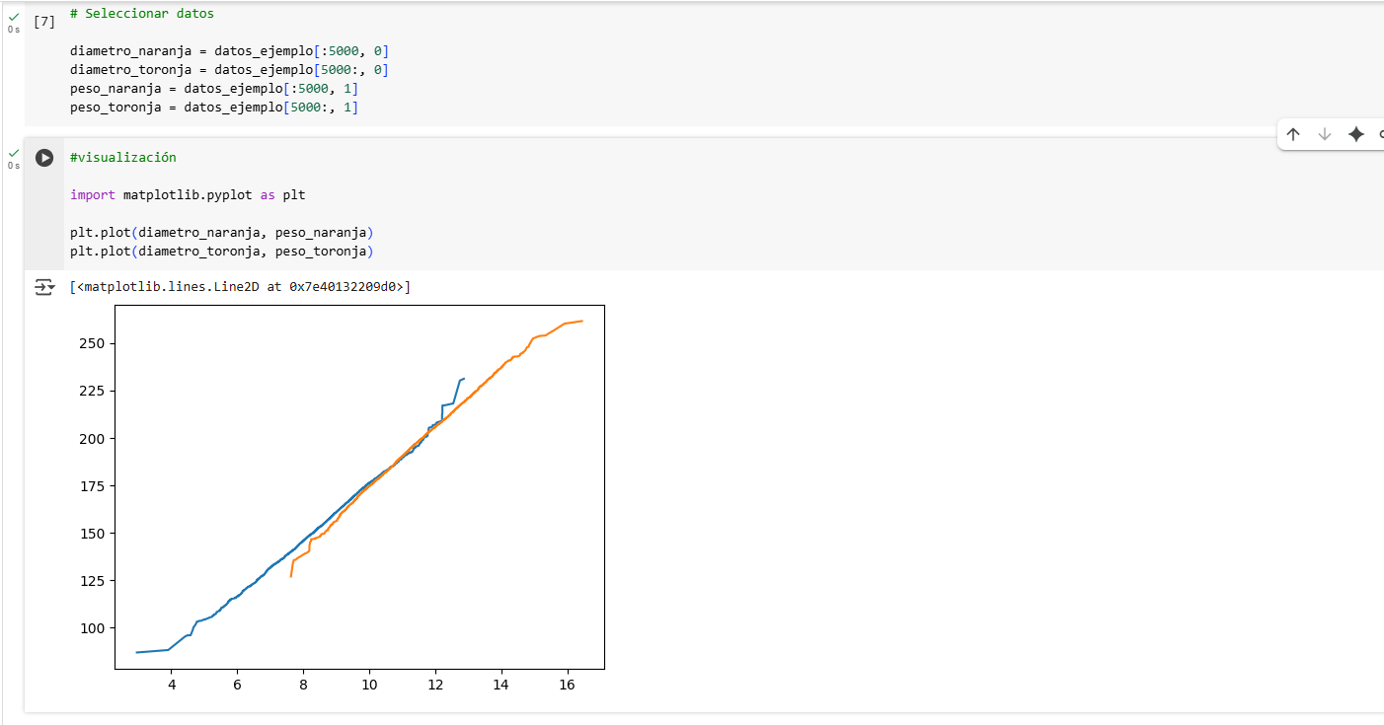The height and width of the screenshot is (725, 1384).
Task: Click the plt.plot(diametro_naranja, peso_naranja) line
Action: click(222, 233)
